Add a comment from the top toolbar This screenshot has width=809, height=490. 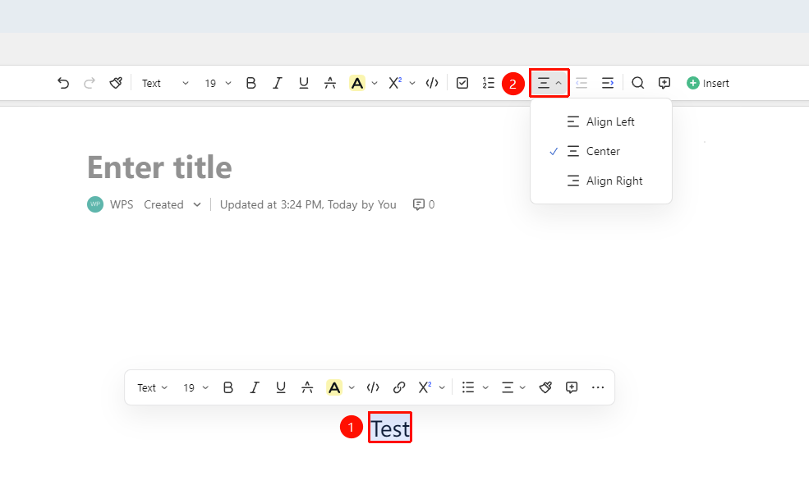(x=664, y=83)
